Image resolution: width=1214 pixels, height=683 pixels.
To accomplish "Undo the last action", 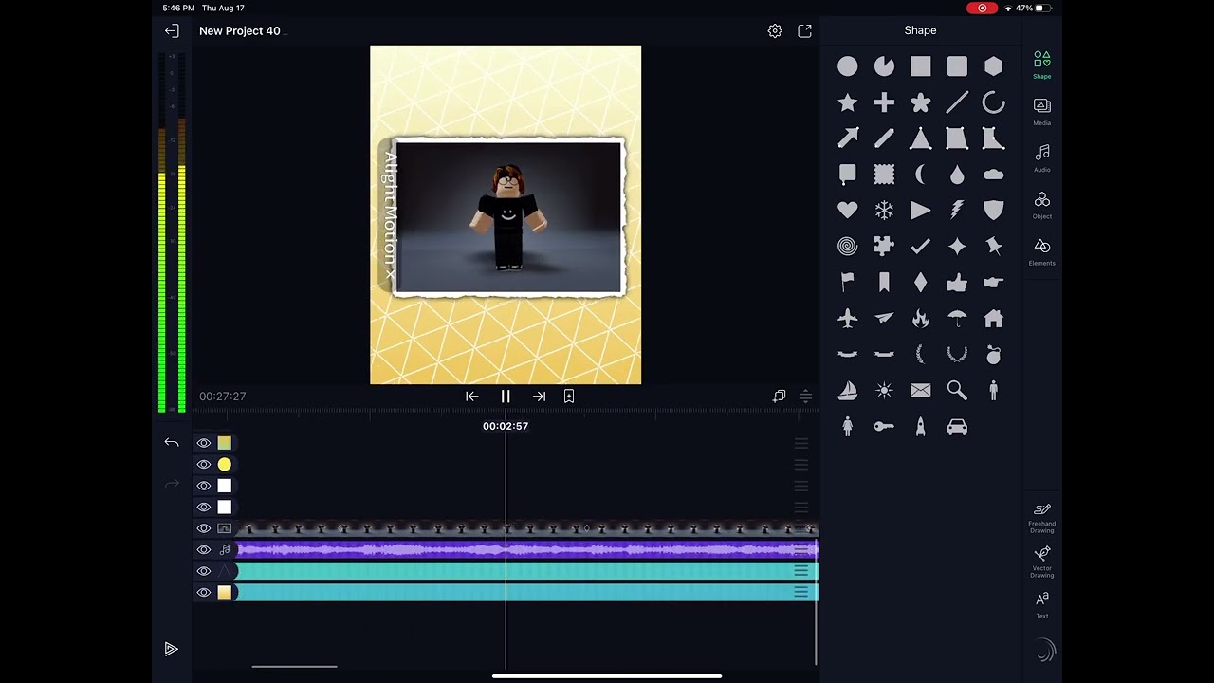I will (172, 443).
